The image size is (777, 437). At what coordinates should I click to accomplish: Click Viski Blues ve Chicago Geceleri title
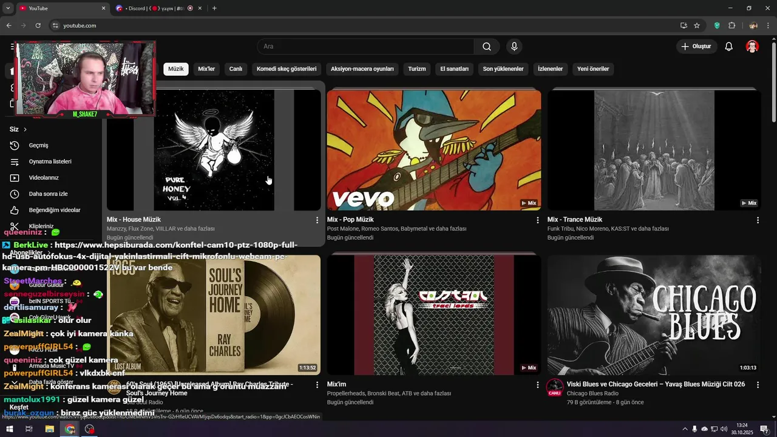click(x=656, y=384)
